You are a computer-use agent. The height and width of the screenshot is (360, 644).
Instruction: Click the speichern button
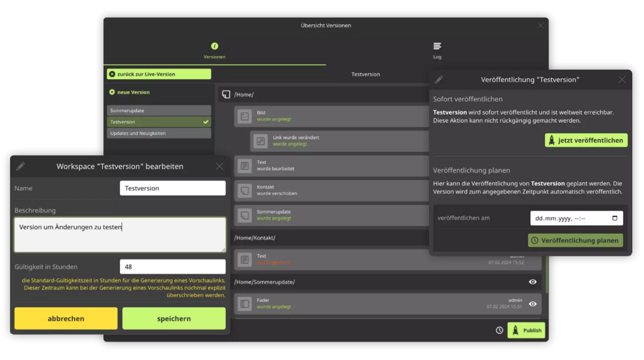coord(174,319)
